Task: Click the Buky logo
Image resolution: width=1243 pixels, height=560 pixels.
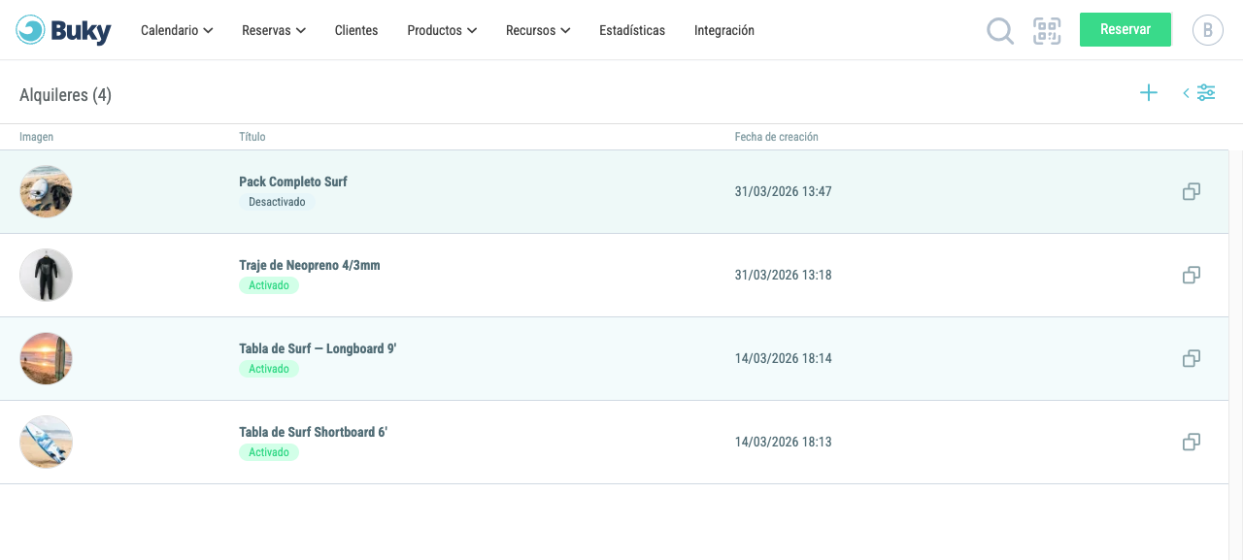Action: [x=64, y=30]
